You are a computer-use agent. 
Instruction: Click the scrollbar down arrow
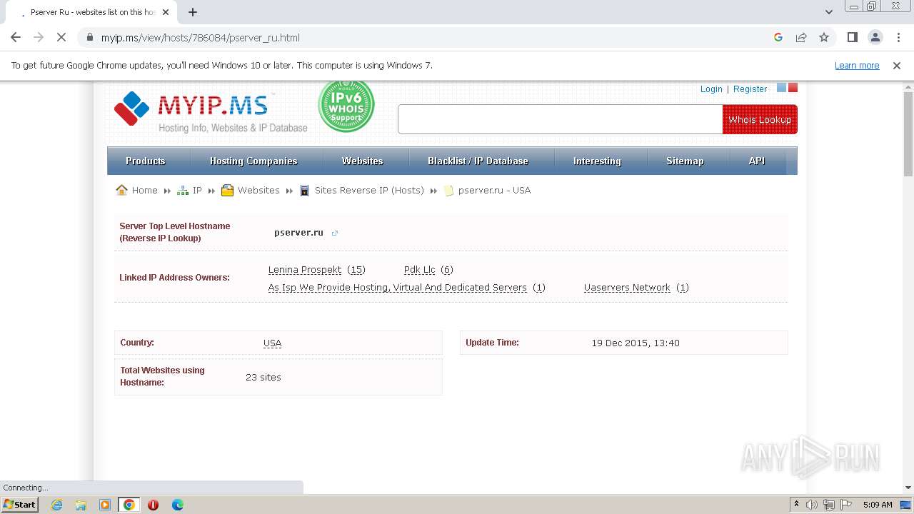908,488
